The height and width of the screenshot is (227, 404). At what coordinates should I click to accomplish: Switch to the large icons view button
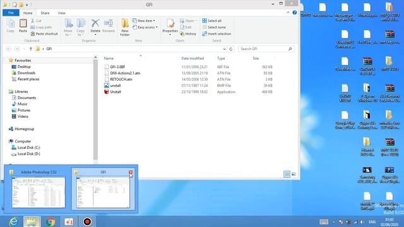(x=294, y=174)
